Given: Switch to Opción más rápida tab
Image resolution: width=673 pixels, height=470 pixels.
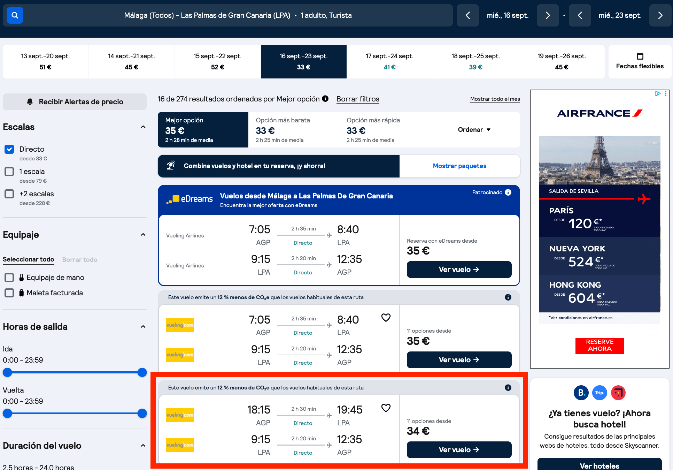Looking at the screenshot, I should click(x=385, y=130).
